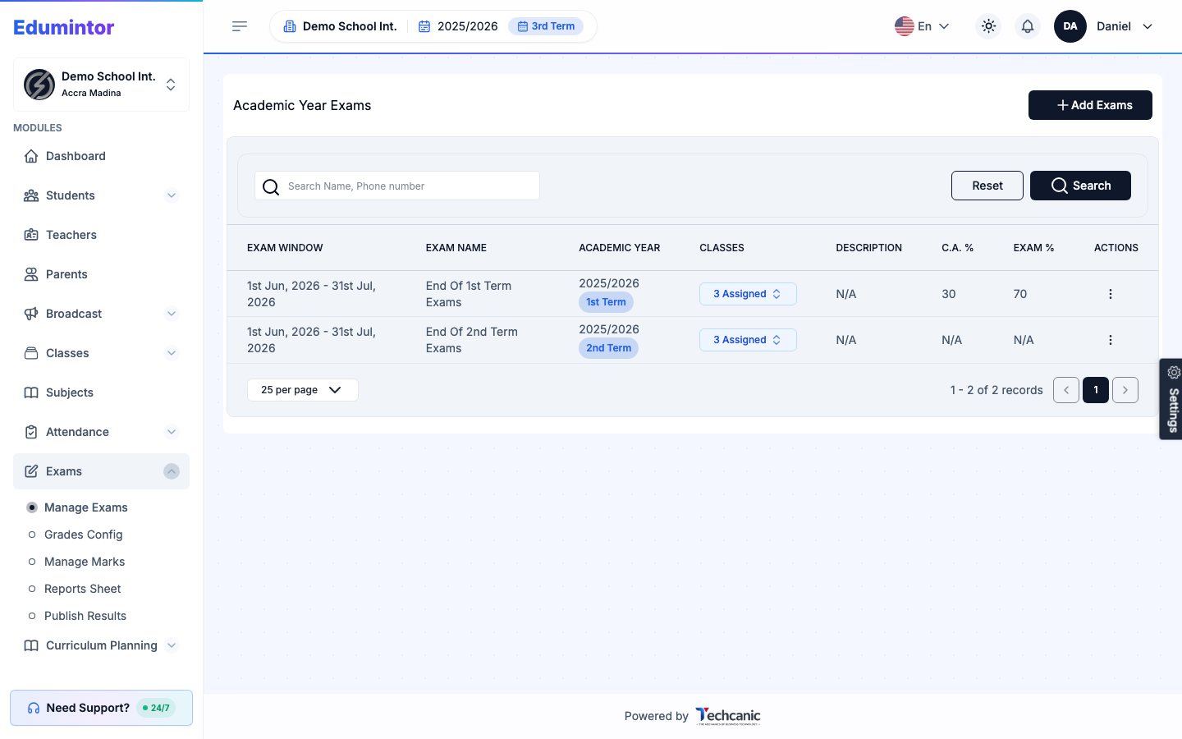The image size is (1182, 739).
Task: Click the Subjects book icon
Action: coord(31,392)
